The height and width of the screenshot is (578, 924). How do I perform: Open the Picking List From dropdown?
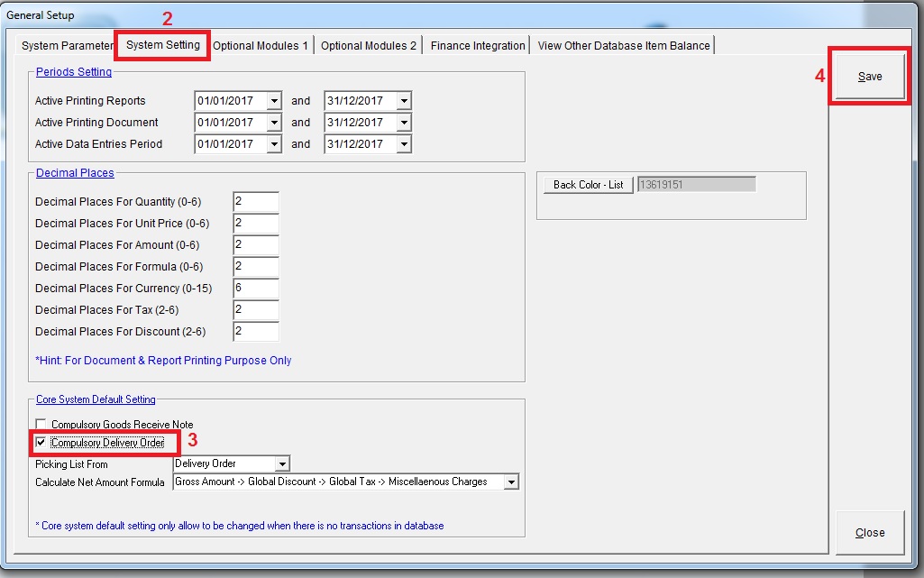(282, 463)
